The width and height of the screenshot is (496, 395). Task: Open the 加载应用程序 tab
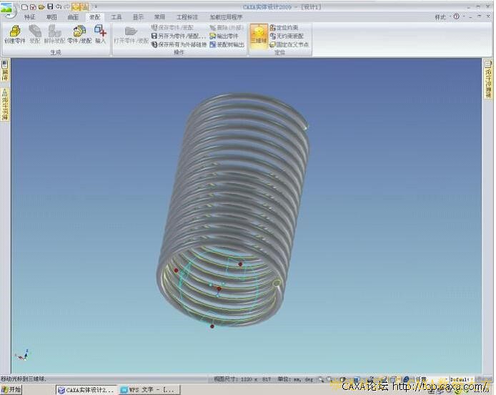point(226,16)
